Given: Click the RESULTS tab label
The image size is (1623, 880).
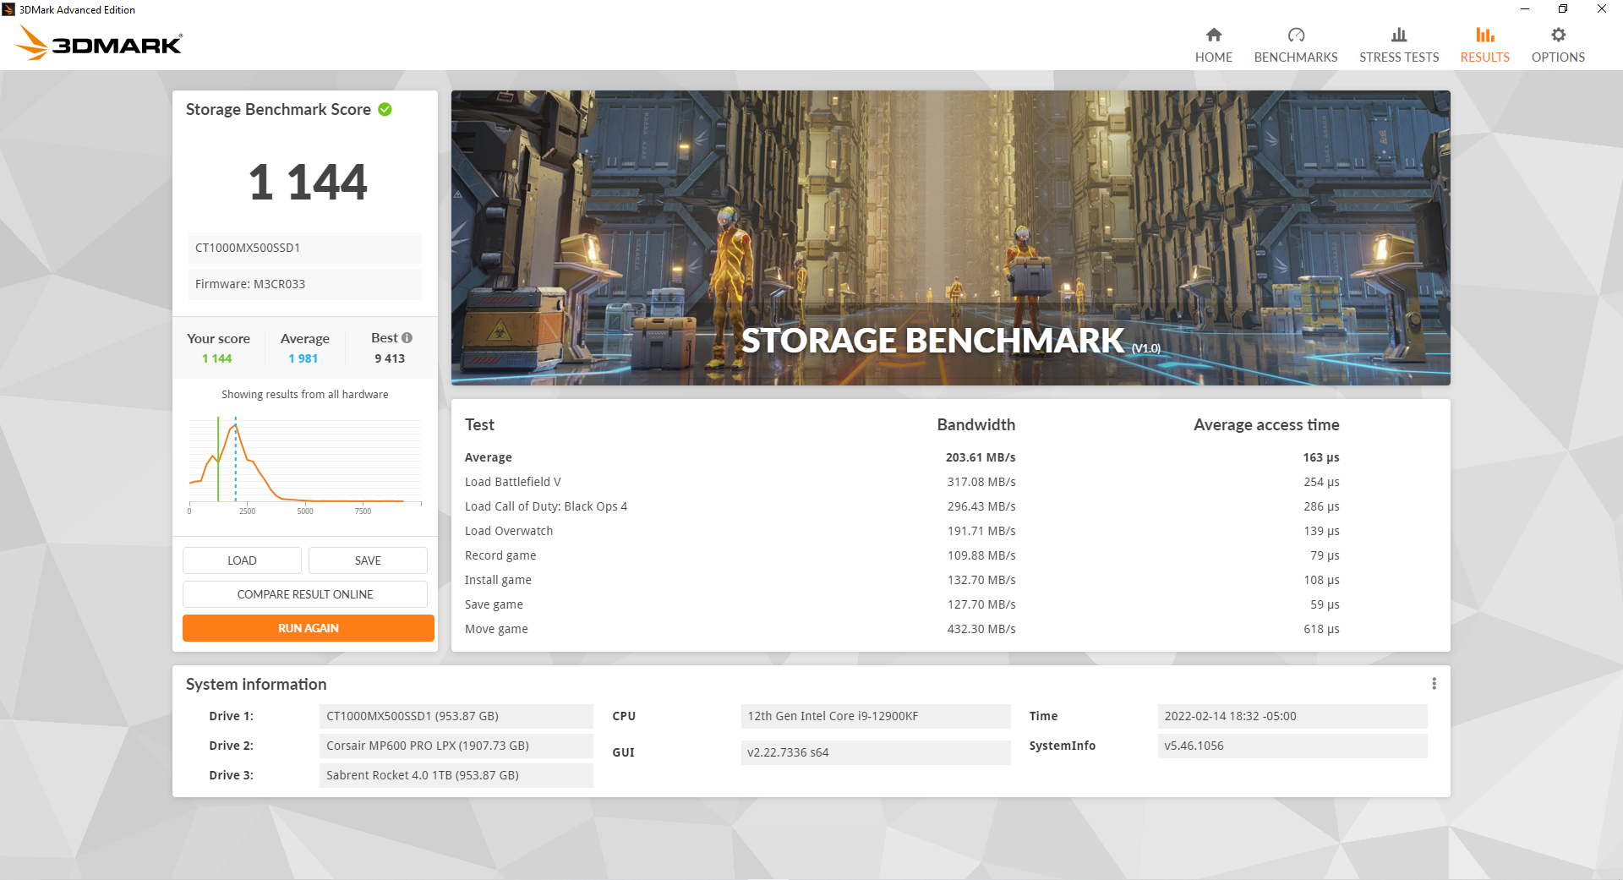Looking at the screenshot, I should (x=1484, y=57).
